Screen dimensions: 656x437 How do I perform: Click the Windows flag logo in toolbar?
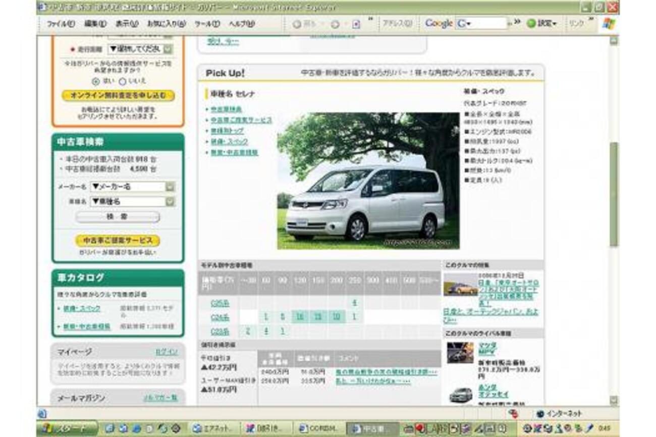pos(609,24)
